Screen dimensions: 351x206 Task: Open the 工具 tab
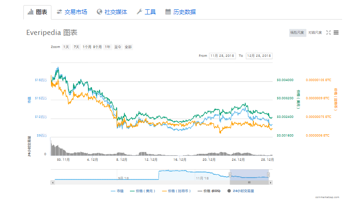pyautogui.click(x=146, y=12)
